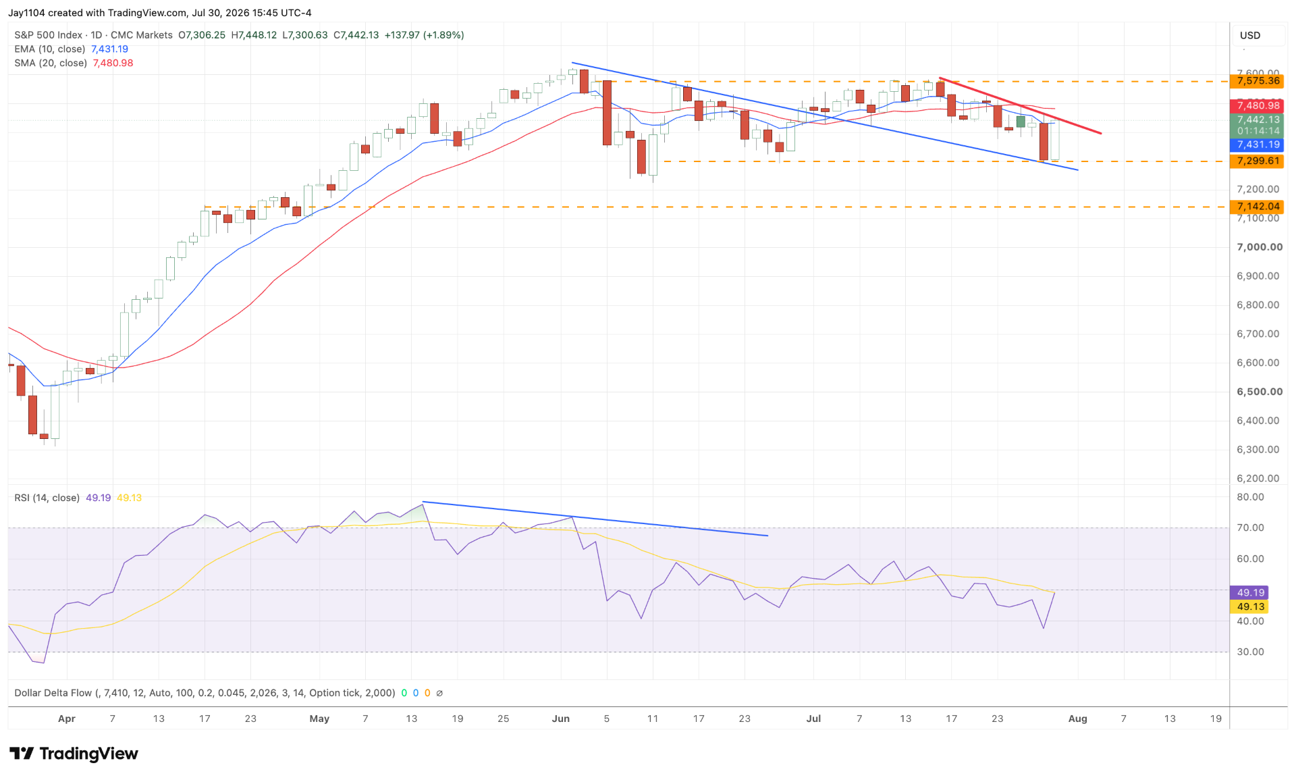Select the S&P 500 Index symbol title

(49, 35)
